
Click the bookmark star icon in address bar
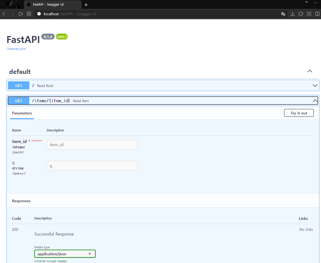(283, 14)
